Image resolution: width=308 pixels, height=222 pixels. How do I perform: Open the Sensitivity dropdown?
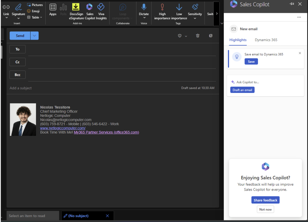pyautogui.click(x=195, y=12)
